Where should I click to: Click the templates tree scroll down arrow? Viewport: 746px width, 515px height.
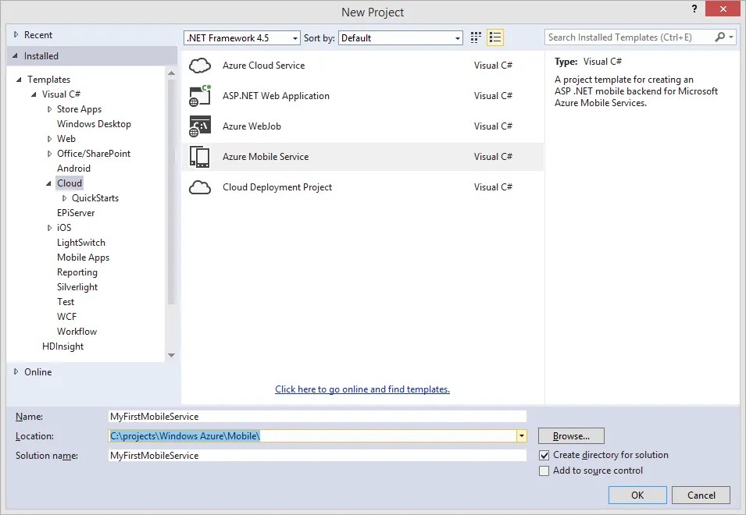click(171, 355)
